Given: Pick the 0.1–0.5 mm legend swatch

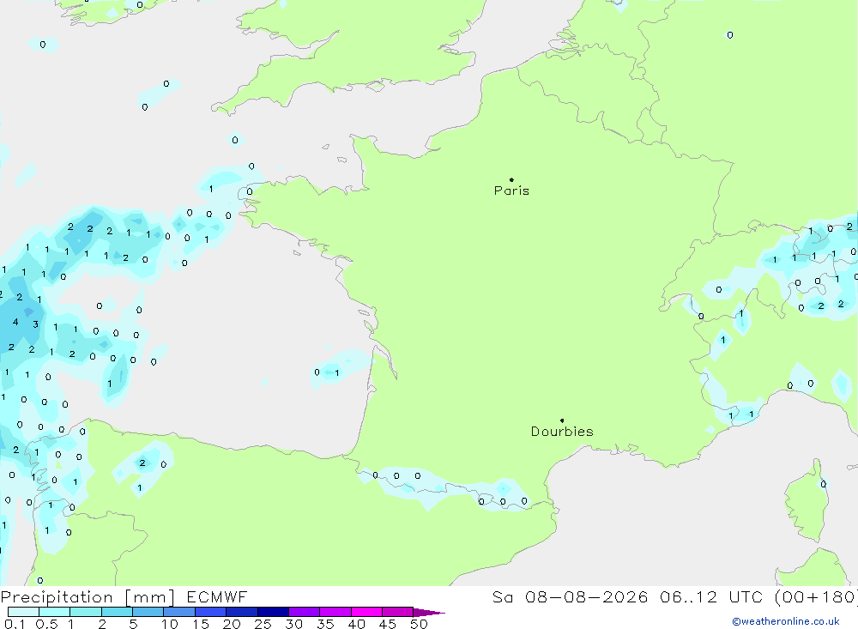Looking at the screenshot, I should [x=23, y=612].
